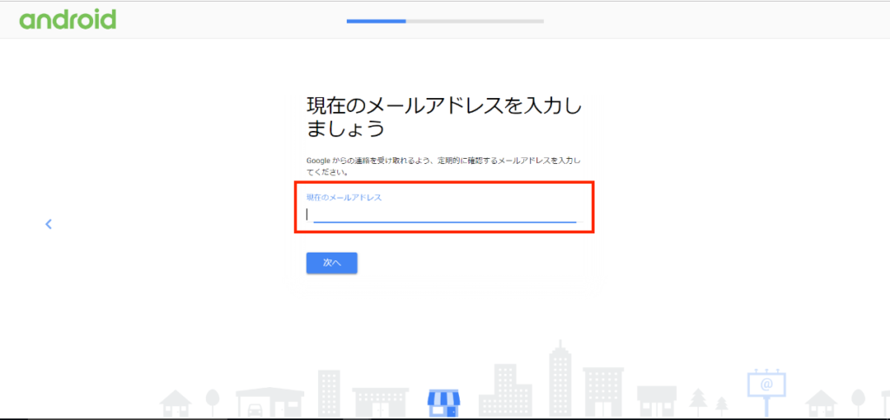Go back using the left chevron arrow
Image resolution: width=890 pixels, height=420 pixels.
click(49, 224)
